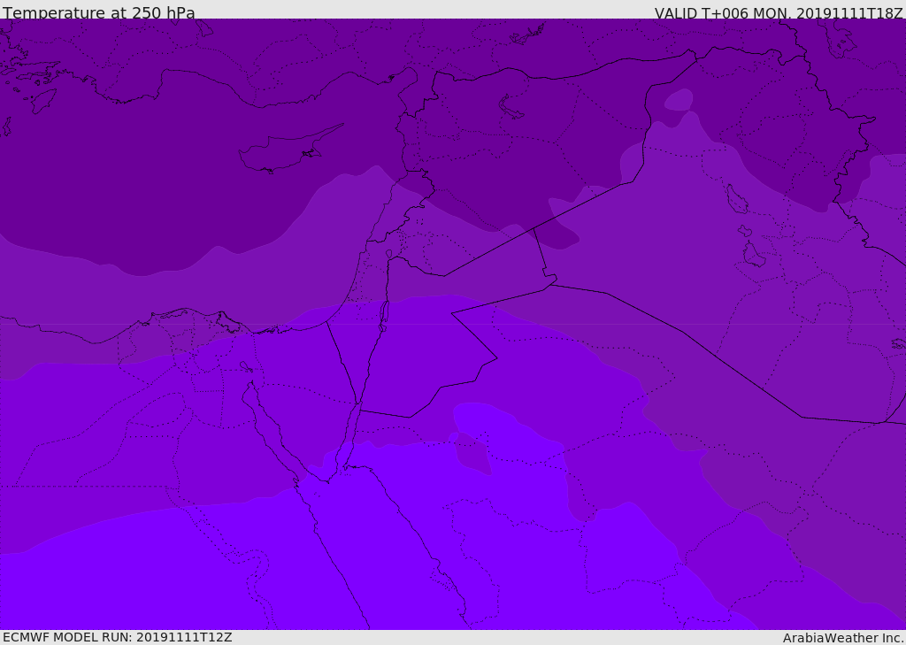Click Rhodes island off Turkey's southwest coast

pyautogui.click(x=42, y=100)
